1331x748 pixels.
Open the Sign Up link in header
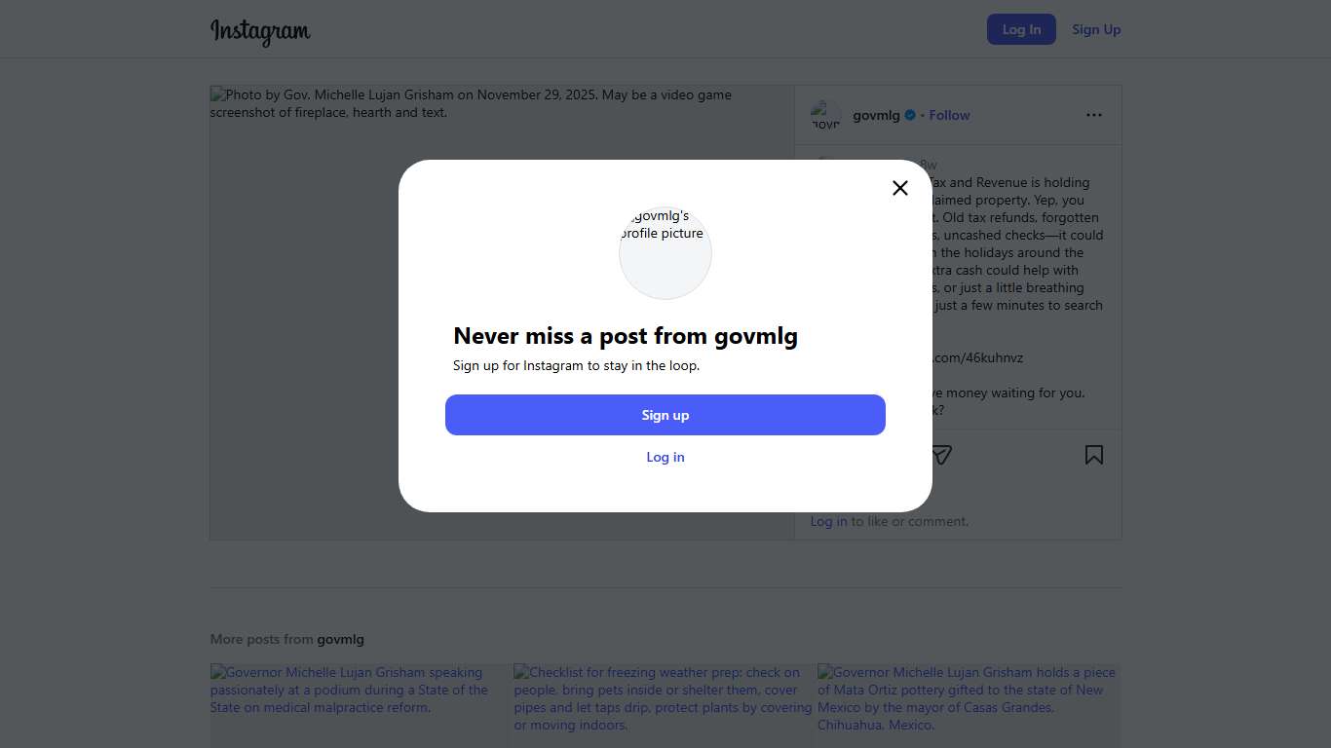pos(1096,29)
